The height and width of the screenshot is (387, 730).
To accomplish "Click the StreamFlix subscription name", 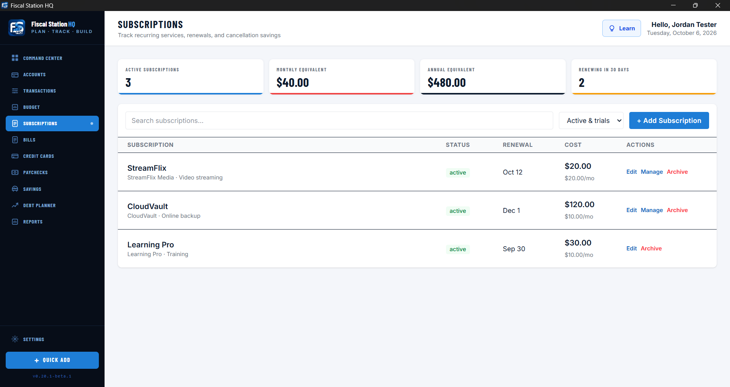I will 147,168.
